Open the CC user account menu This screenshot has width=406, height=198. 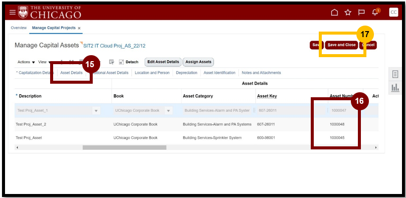pos(393,12)
